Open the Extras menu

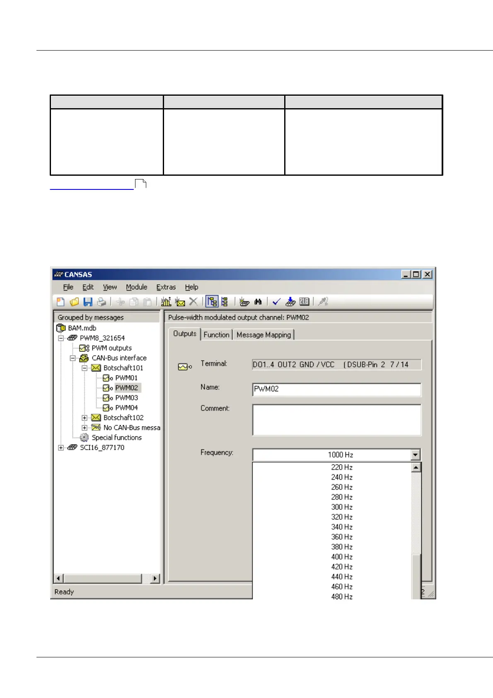point(166,287)
